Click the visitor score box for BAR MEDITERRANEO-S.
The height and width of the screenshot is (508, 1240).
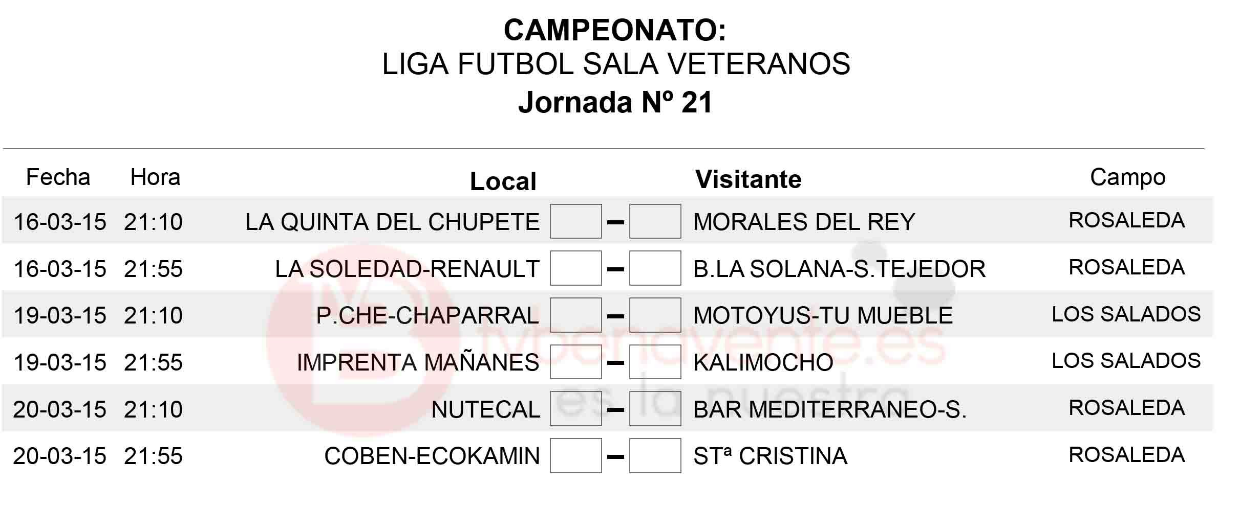pos(655,408)
